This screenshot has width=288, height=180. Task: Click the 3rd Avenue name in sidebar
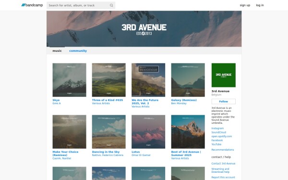coord(220,91)
